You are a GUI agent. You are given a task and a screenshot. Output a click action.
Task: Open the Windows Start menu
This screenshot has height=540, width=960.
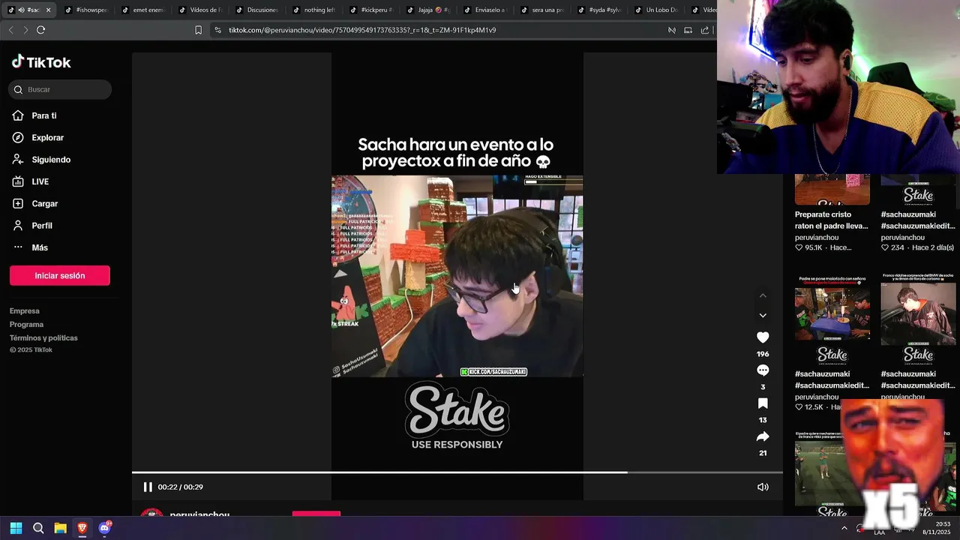click(16, 528)
